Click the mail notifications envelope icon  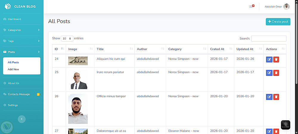point(251,7)
